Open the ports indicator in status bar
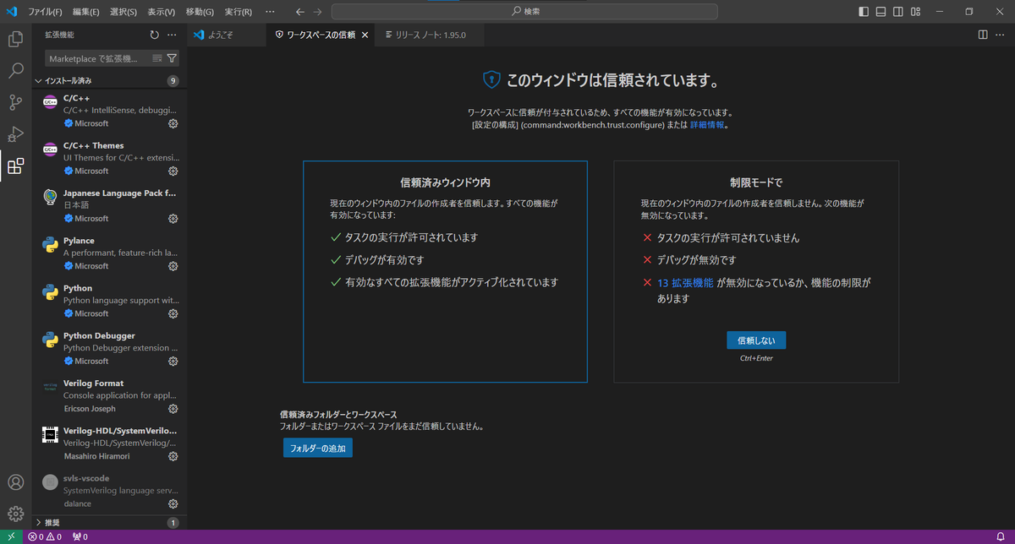The width and height of the screenshot is (1015, 544). click(80, 536)
